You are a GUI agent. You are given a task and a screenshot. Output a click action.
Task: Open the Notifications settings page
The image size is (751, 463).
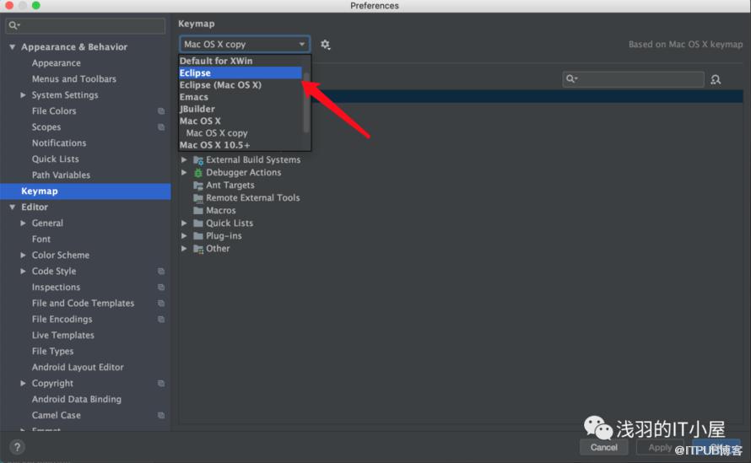(59, 143)
